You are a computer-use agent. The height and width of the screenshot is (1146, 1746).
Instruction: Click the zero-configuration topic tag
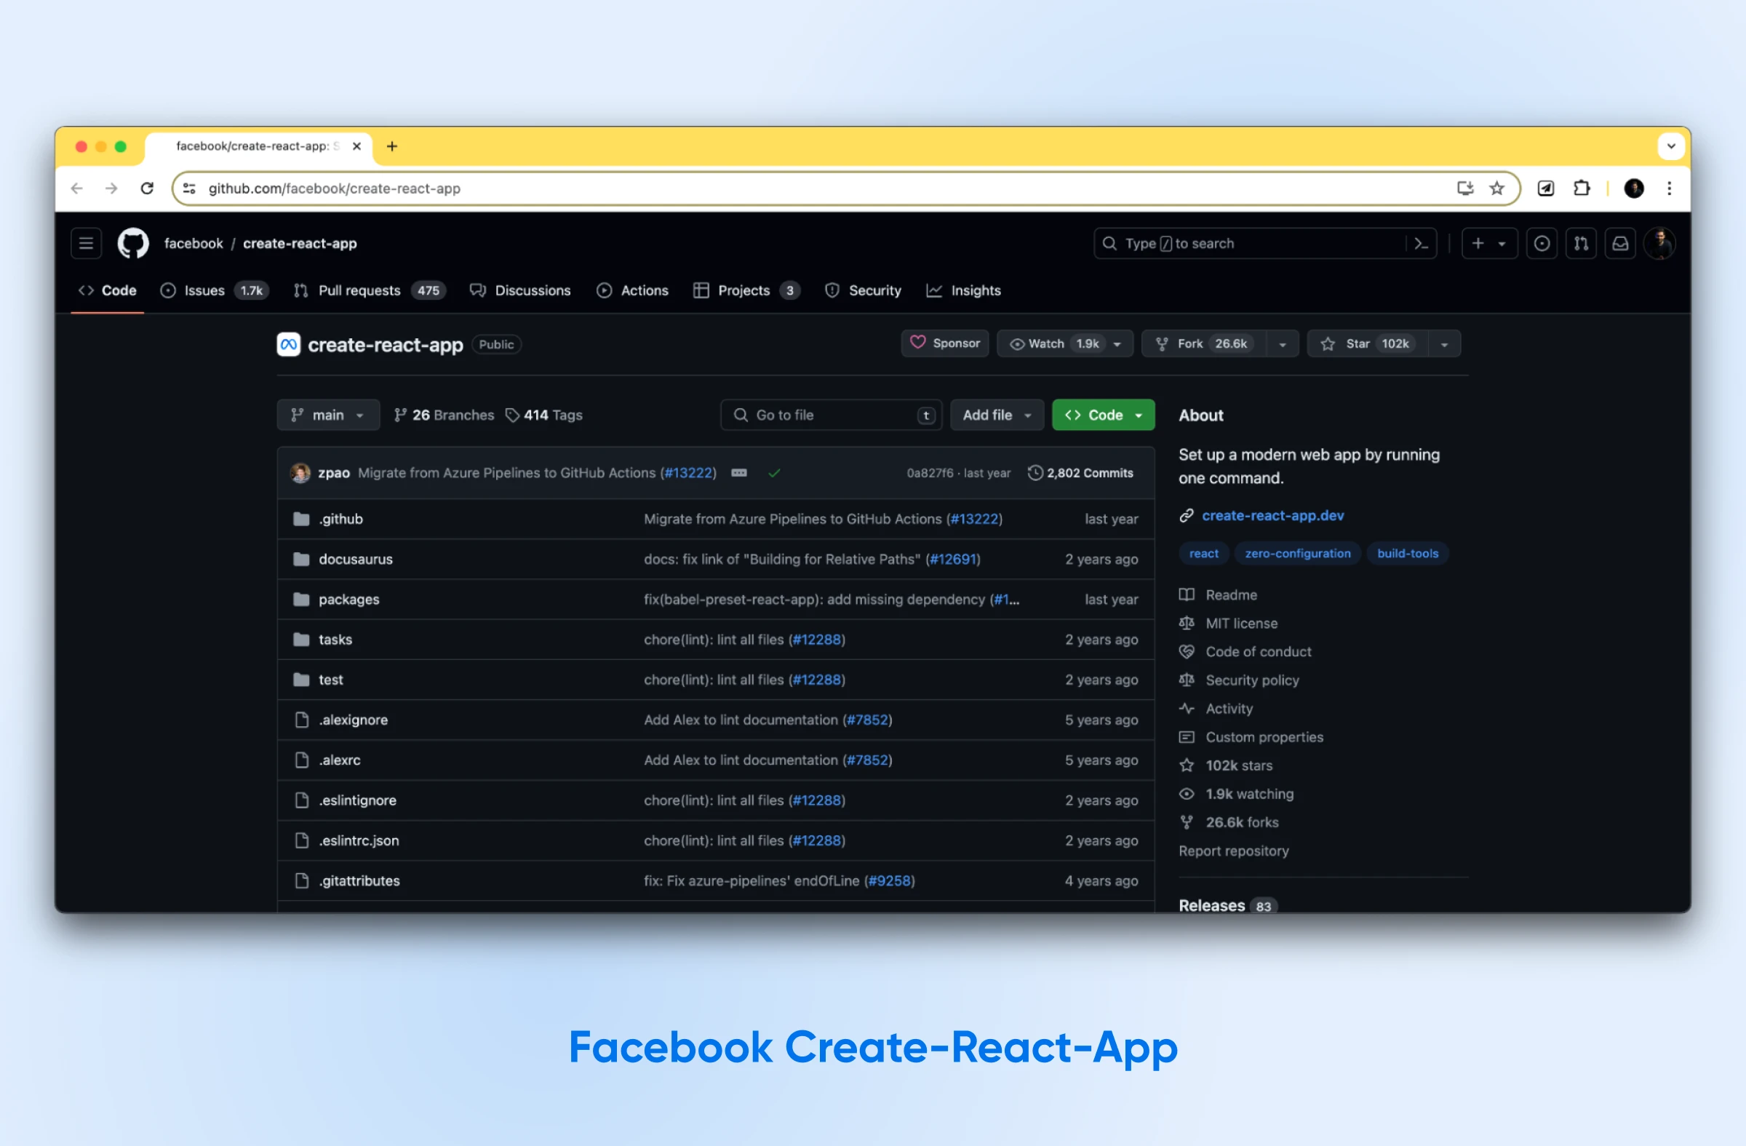pos(1297,554)
